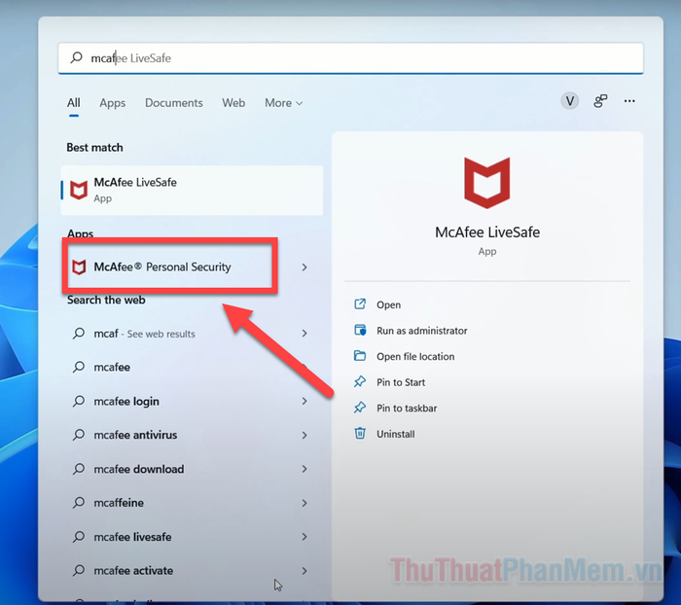Screen dimensions: 681x605
Task: Select the mcafee login suggestion text
Action: point(126,402)
